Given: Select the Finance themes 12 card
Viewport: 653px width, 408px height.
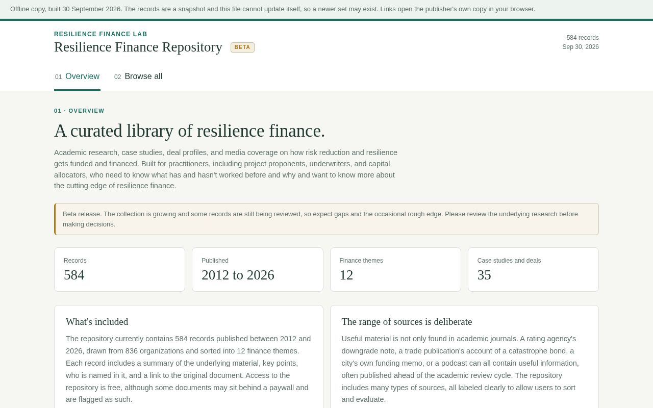Looking at the screenshot, I should (395, 270).
